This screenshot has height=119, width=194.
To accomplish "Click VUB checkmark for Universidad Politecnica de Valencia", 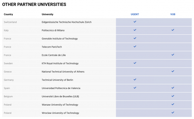I will 173,88.
